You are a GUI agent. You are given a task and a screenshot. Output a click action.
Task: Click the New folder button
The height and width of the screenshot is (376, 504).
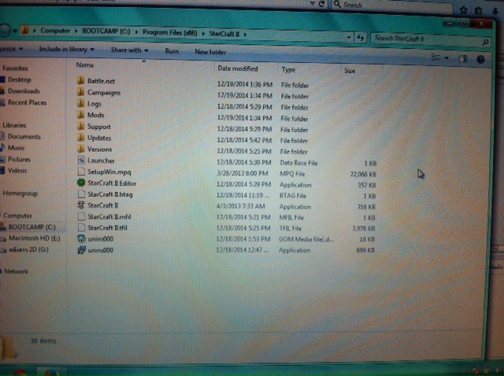pyautogui.click(x=211, y=52)
